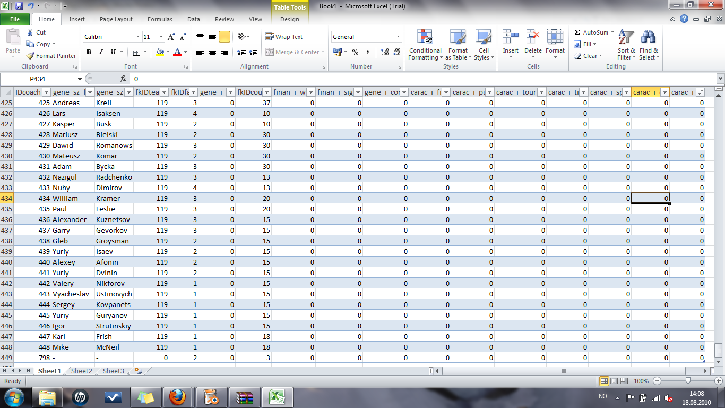This screenshot has width=725, height=408.
Task: Open the number format General dropdown
Action: [x=398, y=37]
